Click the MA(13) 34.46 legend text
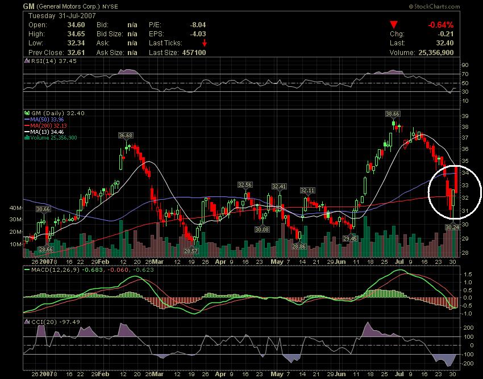 [x=47, y=132]
